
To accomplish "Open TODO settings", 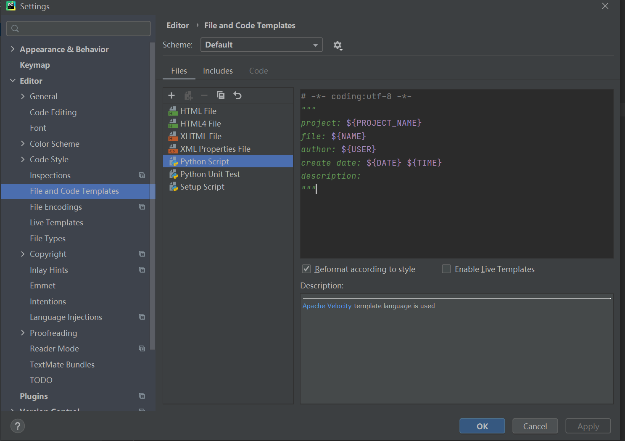I will (x=41, y=380).
